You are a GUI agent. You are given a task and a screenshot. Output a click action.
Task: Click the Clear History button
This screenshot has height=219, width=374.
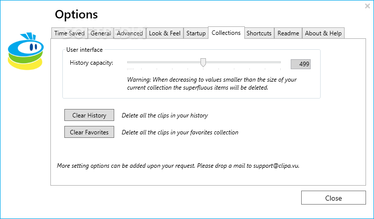(89, 115)
